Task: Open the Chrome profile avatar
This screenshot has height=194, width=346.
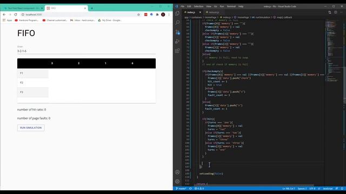Action: coord(163,15)
